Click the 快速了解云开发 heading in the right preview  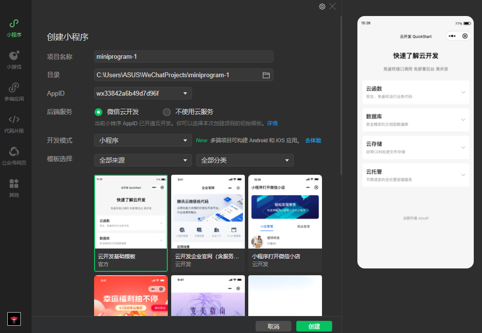(416, 56)
